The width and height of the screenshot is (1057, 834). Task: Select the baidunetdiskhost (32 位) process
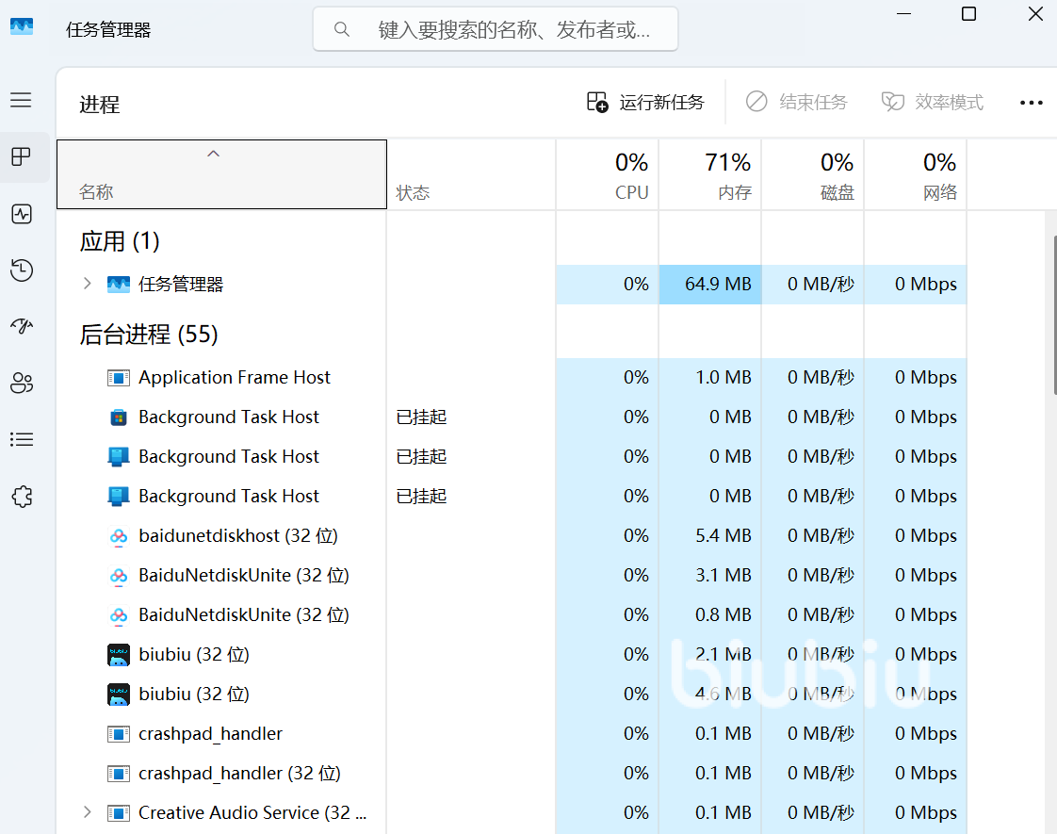pyautogui.click(x=237, y=535)
